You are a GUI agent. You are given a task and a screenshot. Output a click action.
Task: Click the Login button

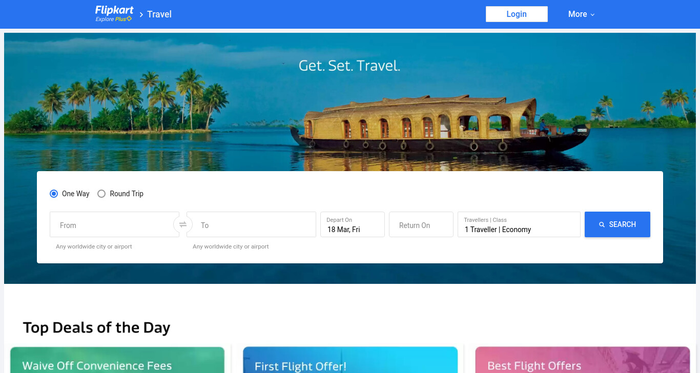click(x=517, y=14)
